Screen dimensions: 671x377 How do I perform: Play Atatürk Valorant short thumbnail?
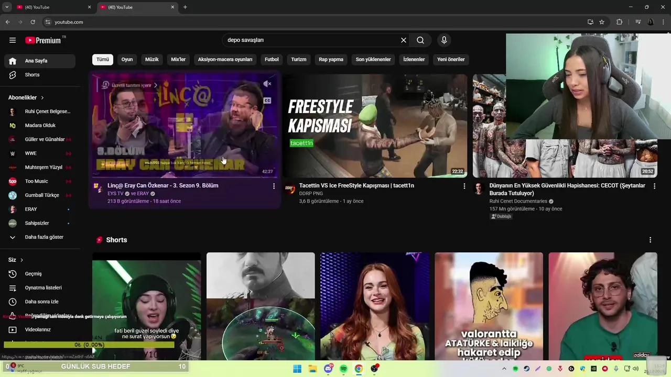[x=489, y=306]
